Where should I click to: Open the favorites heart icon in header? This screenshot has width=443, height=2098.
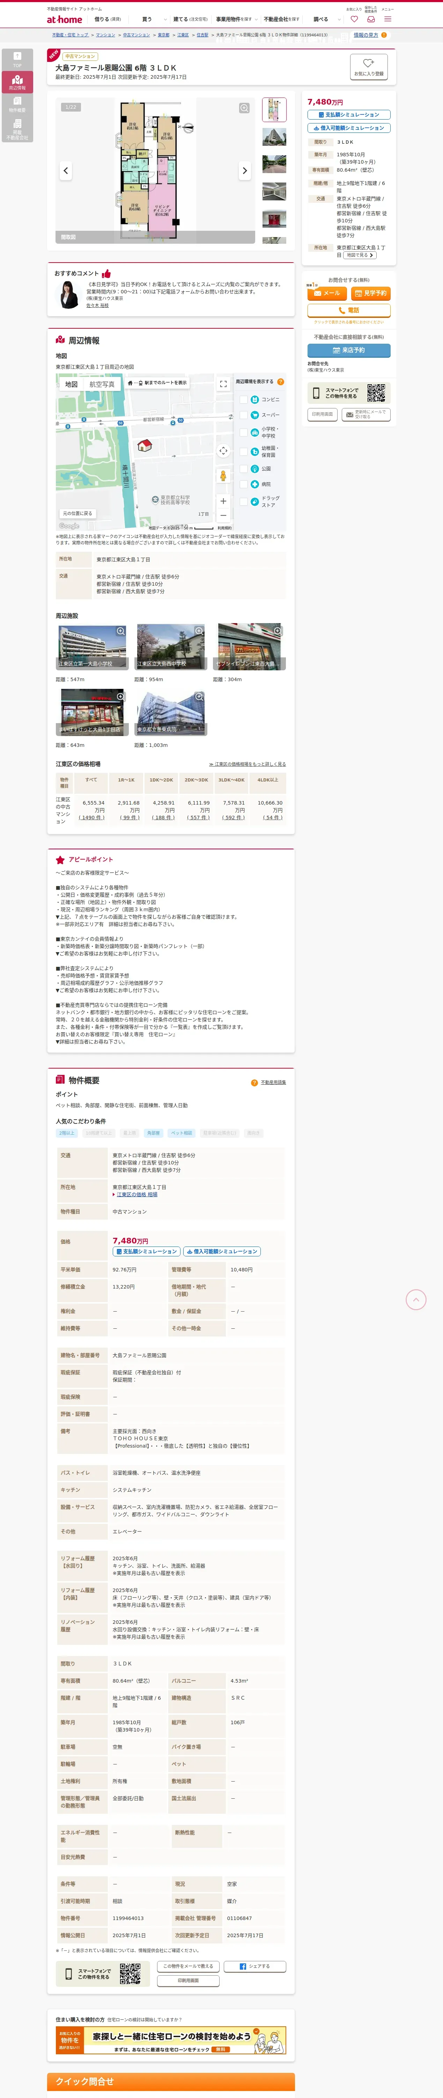click(x=354, y=19)
